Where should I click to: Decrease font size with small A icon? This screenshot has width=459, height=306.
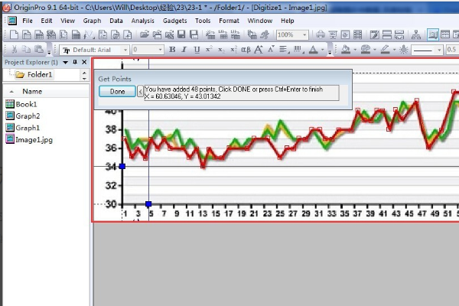click(271, 49)
